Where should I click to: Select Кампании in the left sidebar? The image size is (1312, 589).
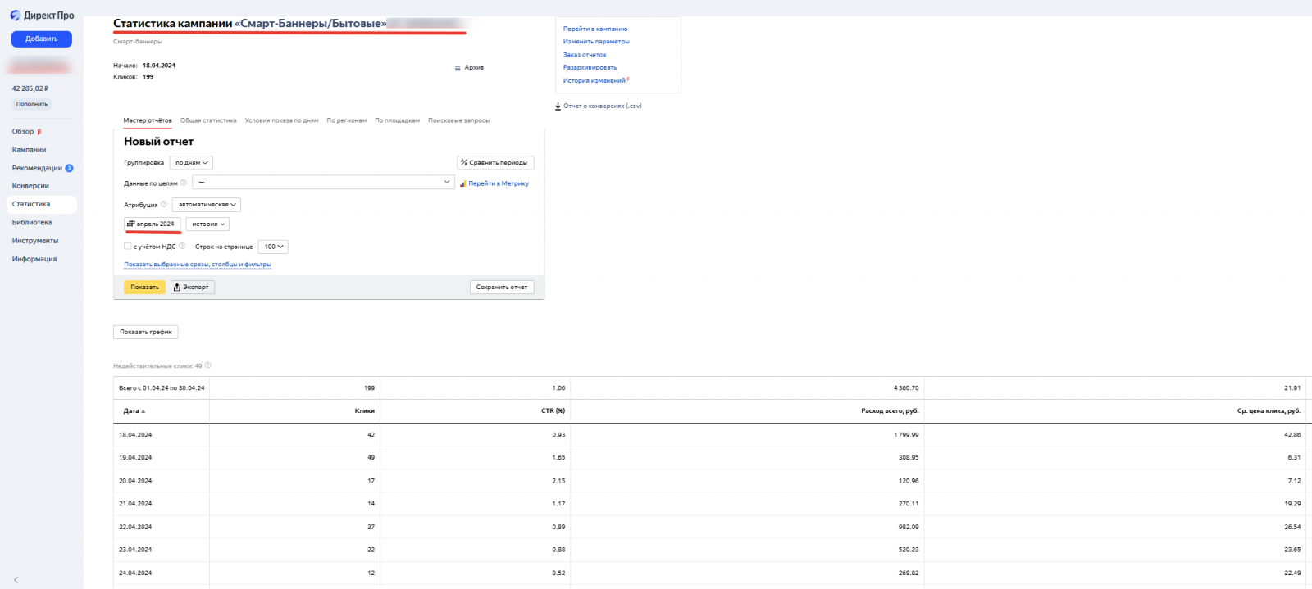click(x=29, y=150)
